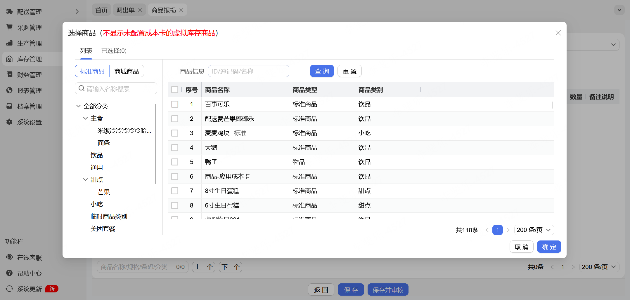The height and width of the screenshot is (300, 630).
Task: Click the 财务管理 finance icon
Action: tap(9, 75)
